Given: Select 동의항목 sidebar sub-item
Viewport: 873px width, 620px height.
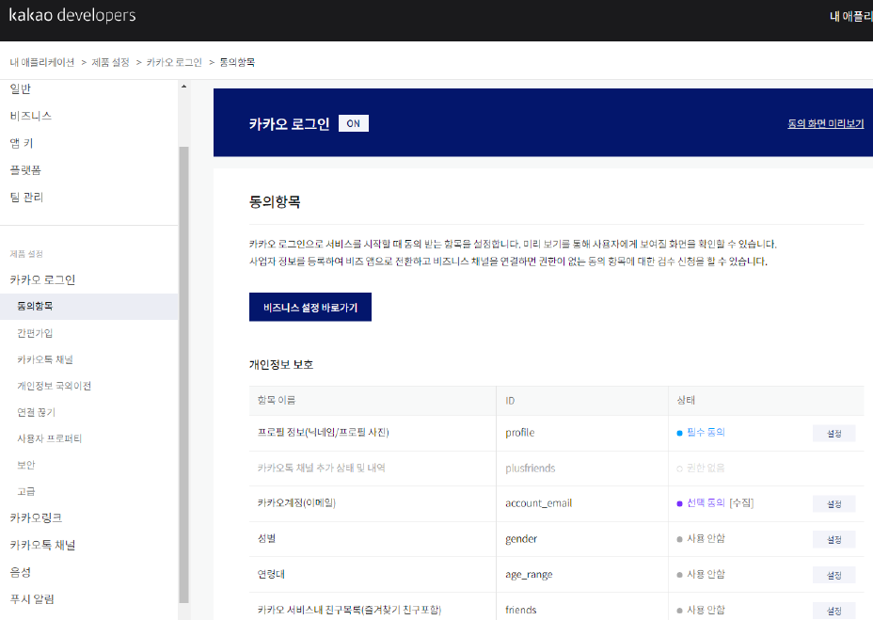Looking at the screenshot, I should point(89,307).
